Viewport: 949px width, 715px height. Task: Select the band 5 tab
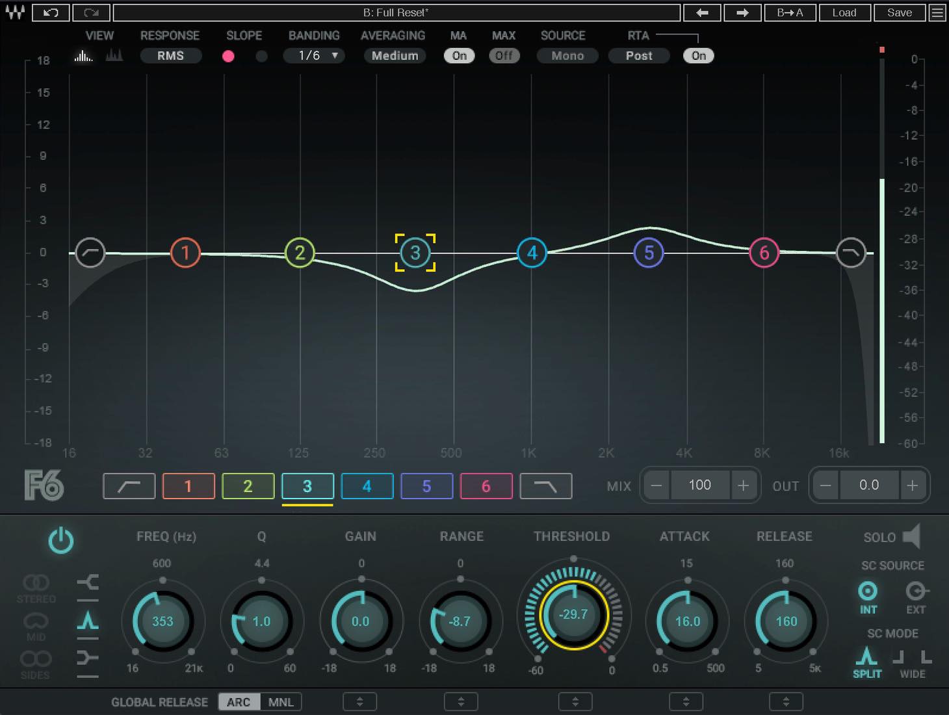point(426,486)
